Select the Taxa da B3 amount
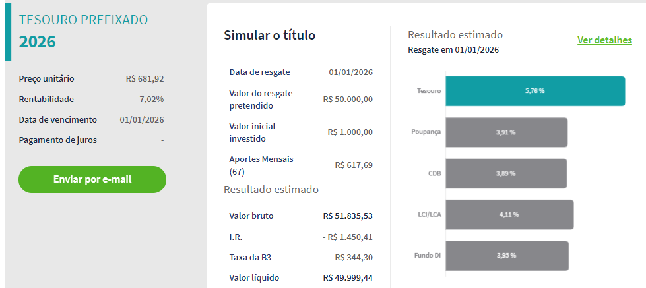Image resolution: width=646 pixels, height=288 pixels. [x=351, y=257]
